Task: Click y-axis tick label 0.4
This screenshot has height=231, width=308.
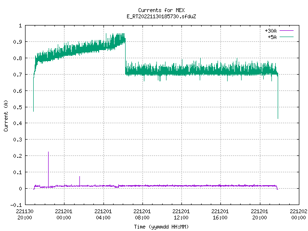Action: pyautogui.click(x=17, y=123)
